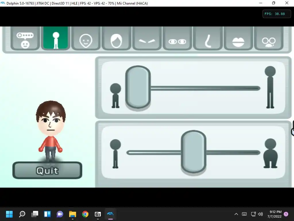The height and width of the screenshot is (221, 294).
Task: Click the Quit button
Action: pos(47,170)
